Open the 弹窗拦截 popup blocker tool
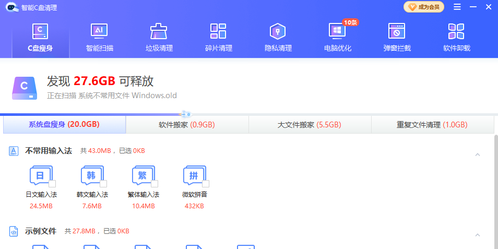Screen dimensions: 498x249 397,31
